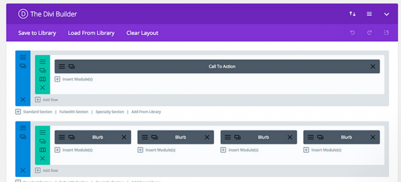Viewport: 401px width, 182px height.
Task: Open settings of the second Blurb module
Action: [145, 137]
